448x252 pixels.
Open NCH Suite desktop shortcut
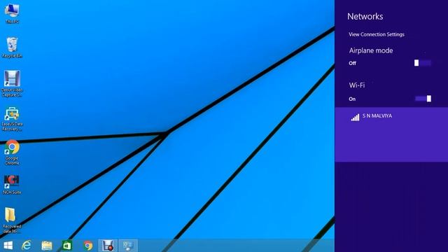tap(12, 185)
